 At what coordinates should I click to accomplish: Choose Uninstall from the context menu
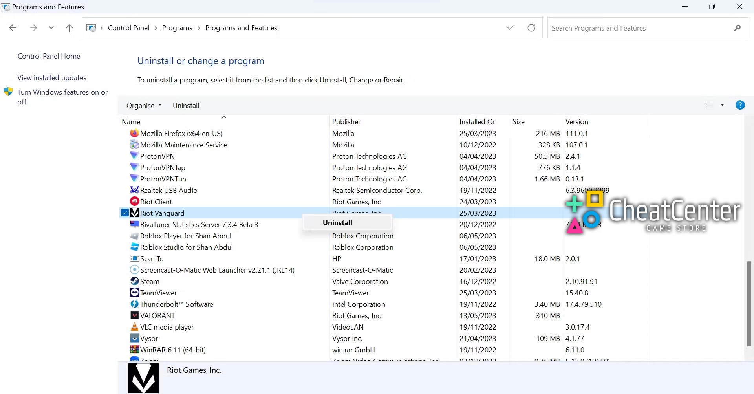click(337, 223)
